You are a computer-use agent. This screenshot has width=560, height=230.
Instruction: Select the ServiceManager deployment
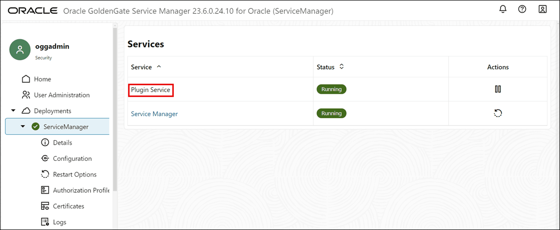66,127
